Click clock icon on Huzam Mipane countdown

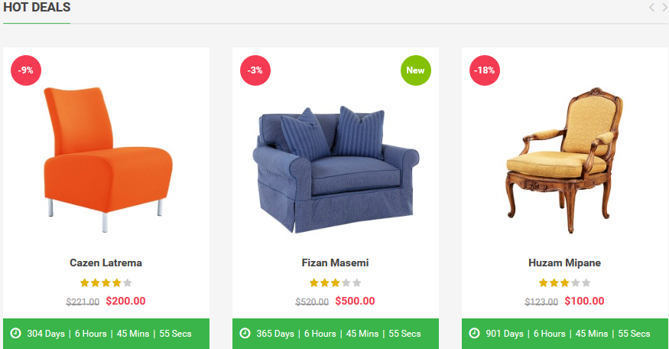[474, 334]
